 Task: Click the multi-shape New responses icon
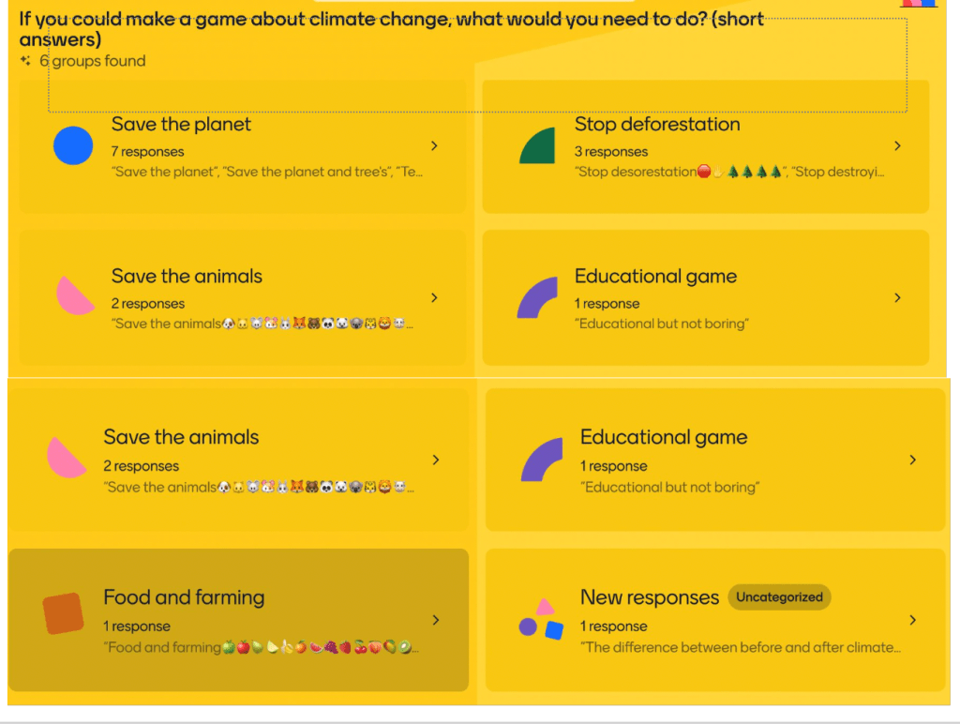click(x=541, y=620)
